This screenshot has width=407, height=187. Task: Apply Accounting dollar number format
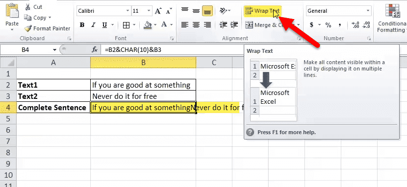(311, 25)
